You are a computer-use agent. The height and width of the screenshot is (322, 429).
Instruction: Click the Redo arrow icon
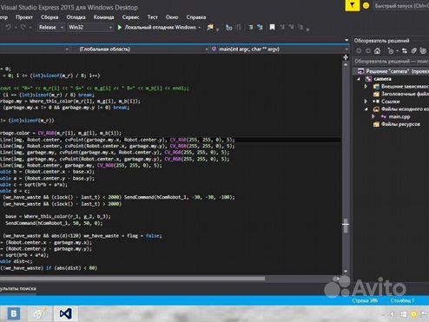[x=23, y=28]
